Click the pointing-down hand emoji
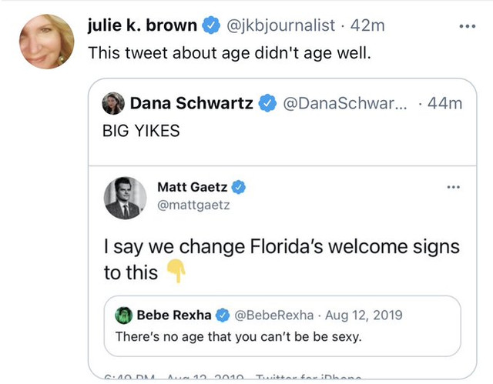This screenshot has height=384, width=493. pos(176,272)
